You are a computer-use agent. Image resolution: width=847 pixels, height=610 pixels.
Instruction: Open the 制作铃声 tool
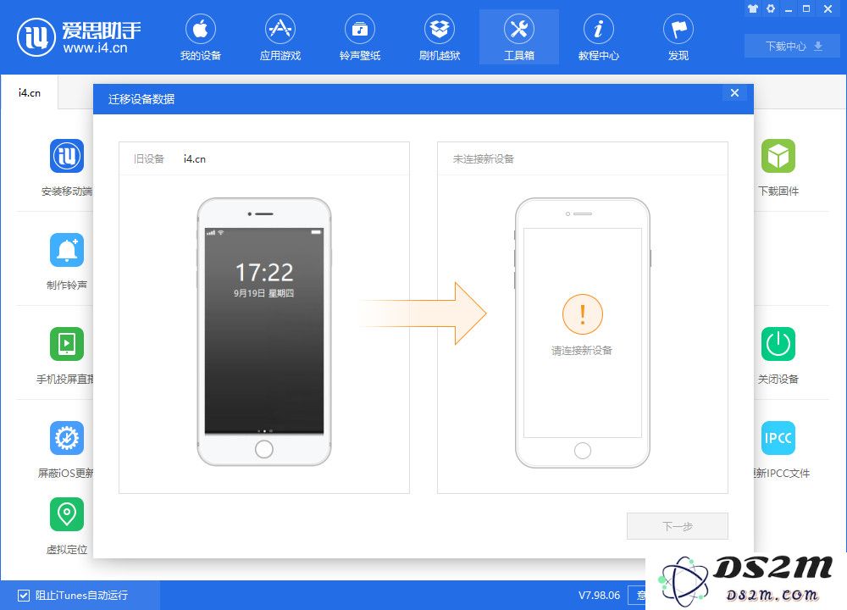(67, 250)
